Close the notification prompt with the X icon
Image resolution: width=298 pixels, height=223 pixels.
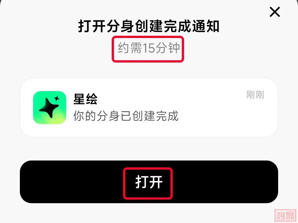point(275,12)
